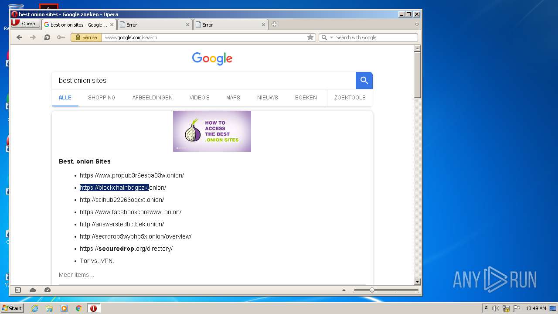Launch Google Chrome from taskbar
This screenshot has height=314, width=558.
pyautogui.click(x=79, y=308)
